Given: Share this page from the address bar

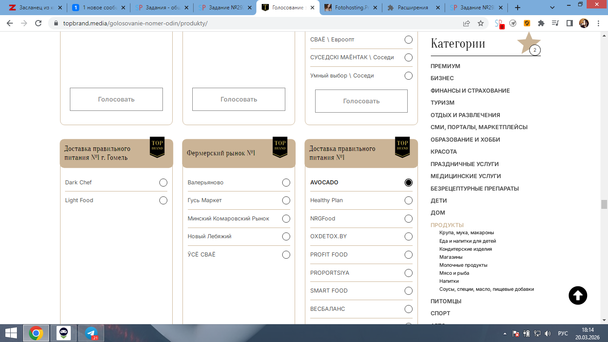Looking at the screenshot, I should (466, 23).
